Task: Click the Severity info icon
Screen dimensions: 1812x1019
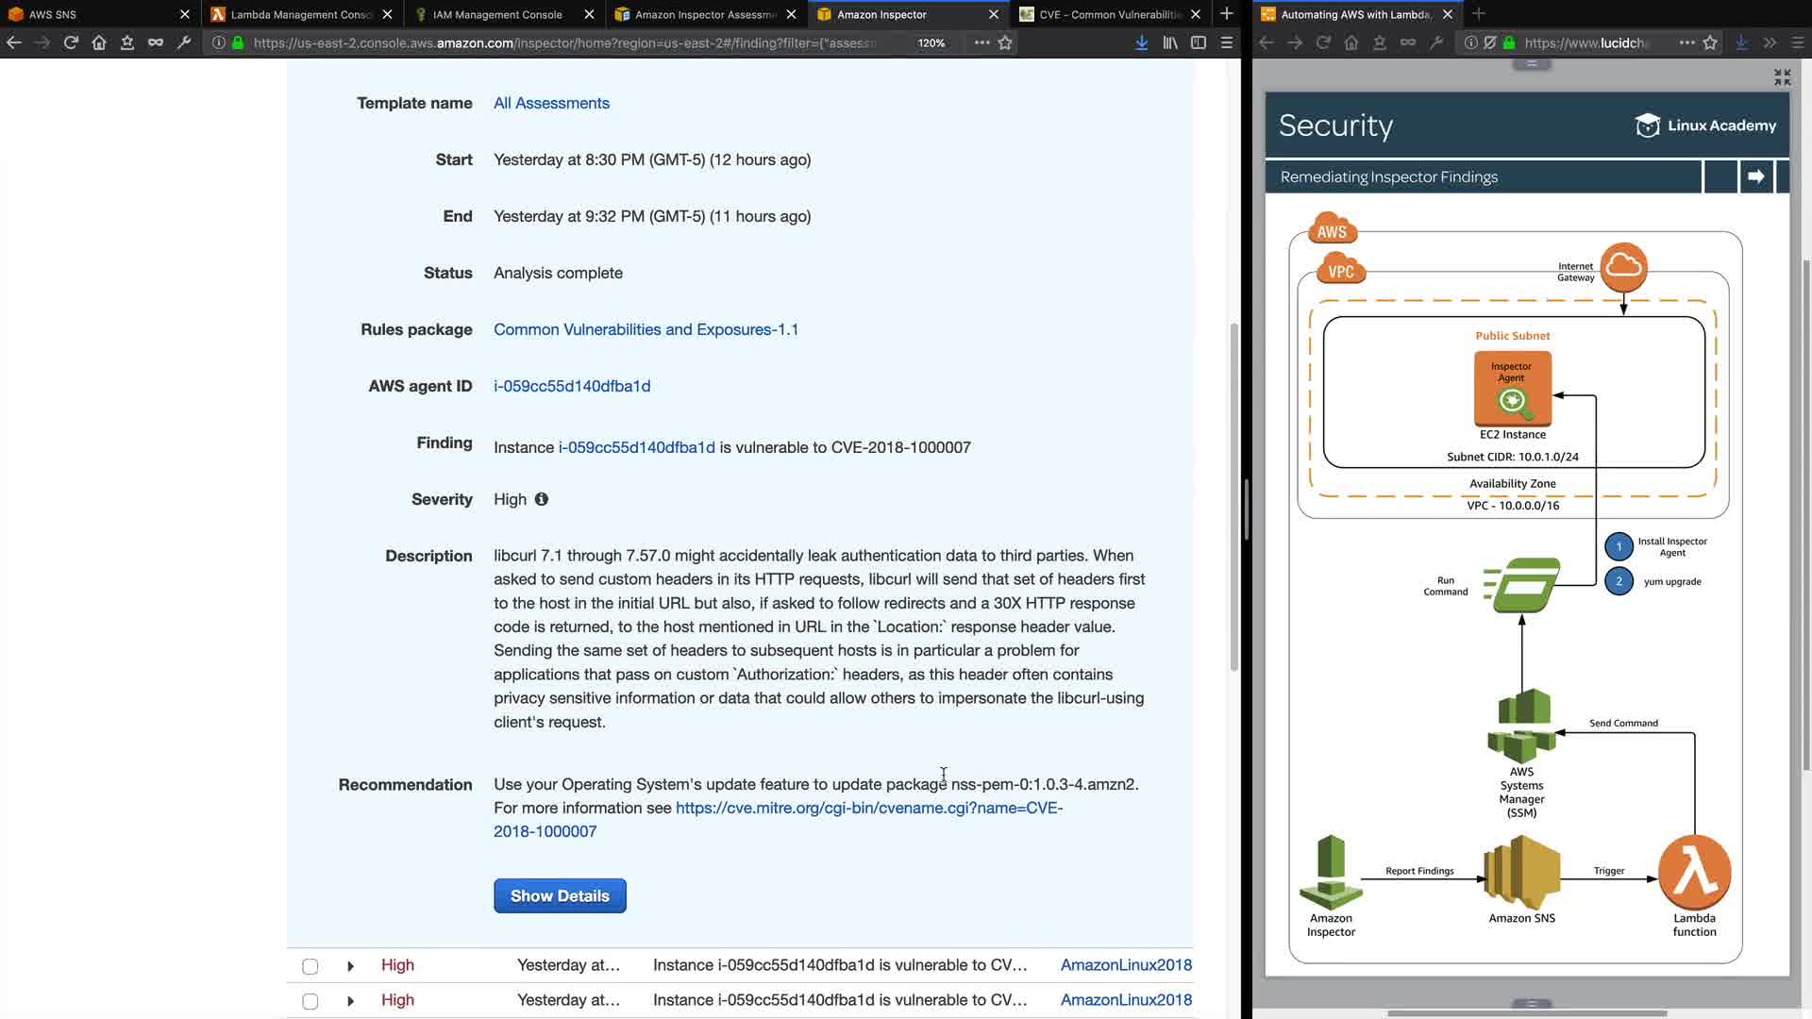Action: click(x=542, y=499)
